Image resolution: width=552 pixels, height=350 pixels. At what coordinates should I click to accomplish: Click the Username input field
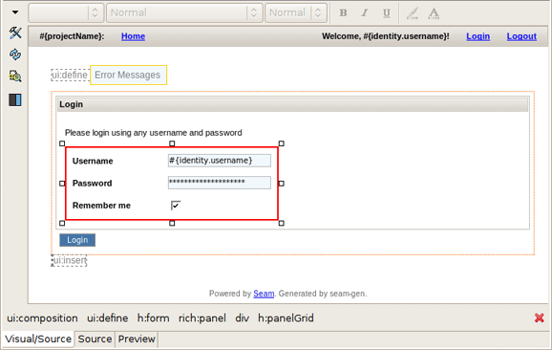click(x=220, y=161)
